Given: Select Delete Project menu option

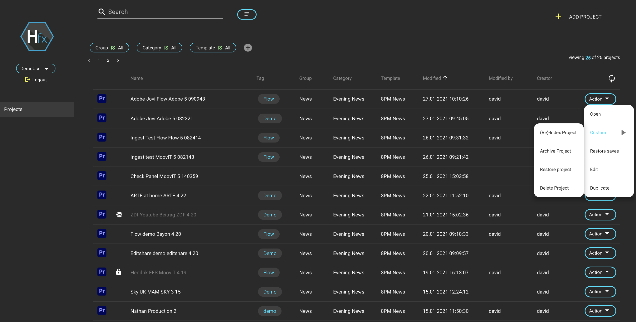Looking at the screenshot, I should 554,188.
